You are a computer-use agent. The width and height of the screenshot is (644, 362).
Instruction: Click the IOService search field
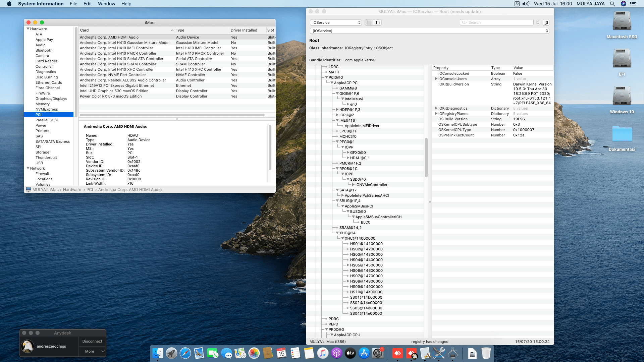pos(496,22)
